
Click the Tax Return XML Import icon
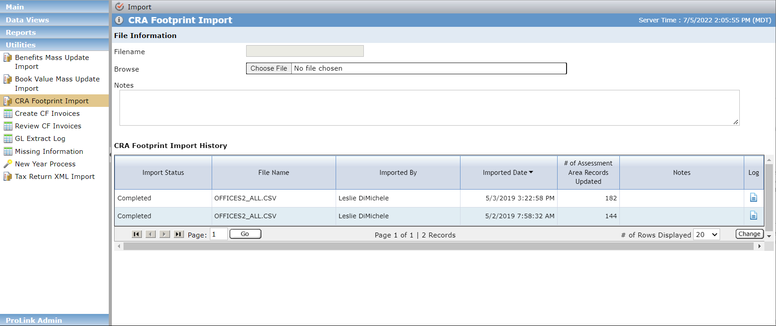[8, 177]
